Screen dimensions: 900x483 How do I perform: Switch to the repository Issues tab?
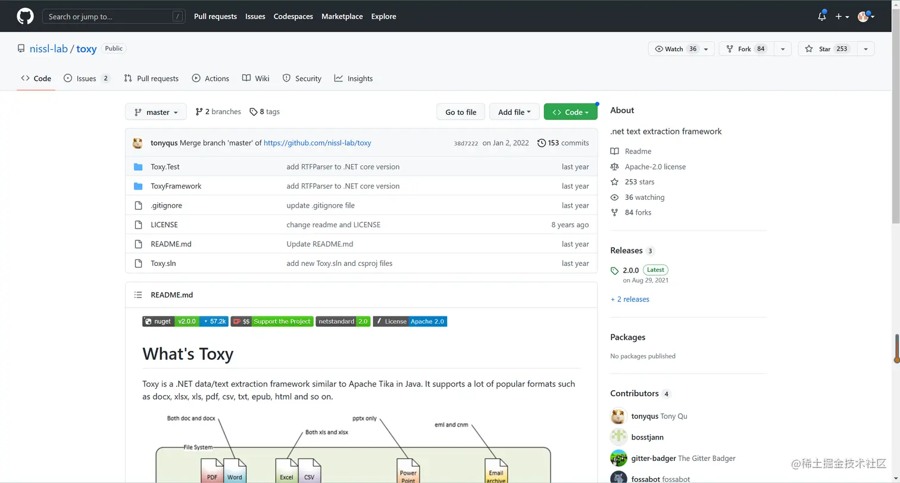(x=87, y=79)
